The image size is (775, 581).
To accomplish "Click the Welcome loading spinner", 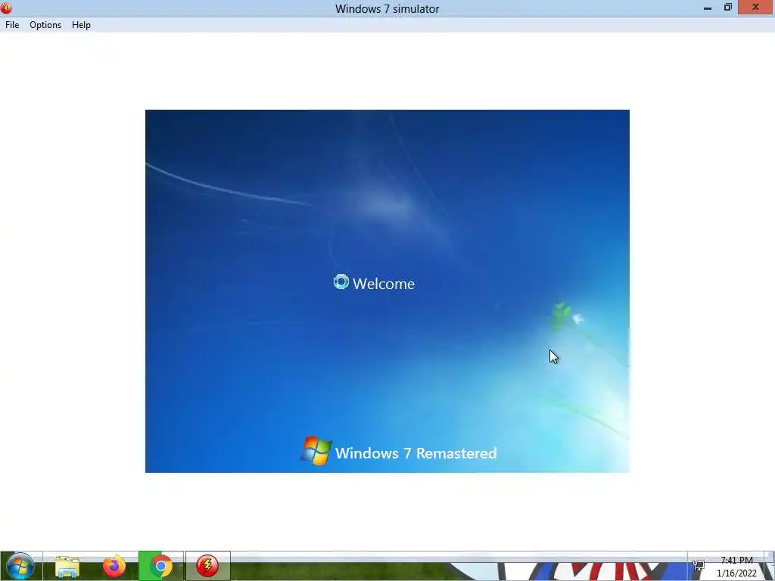I will tap(341, 282).
